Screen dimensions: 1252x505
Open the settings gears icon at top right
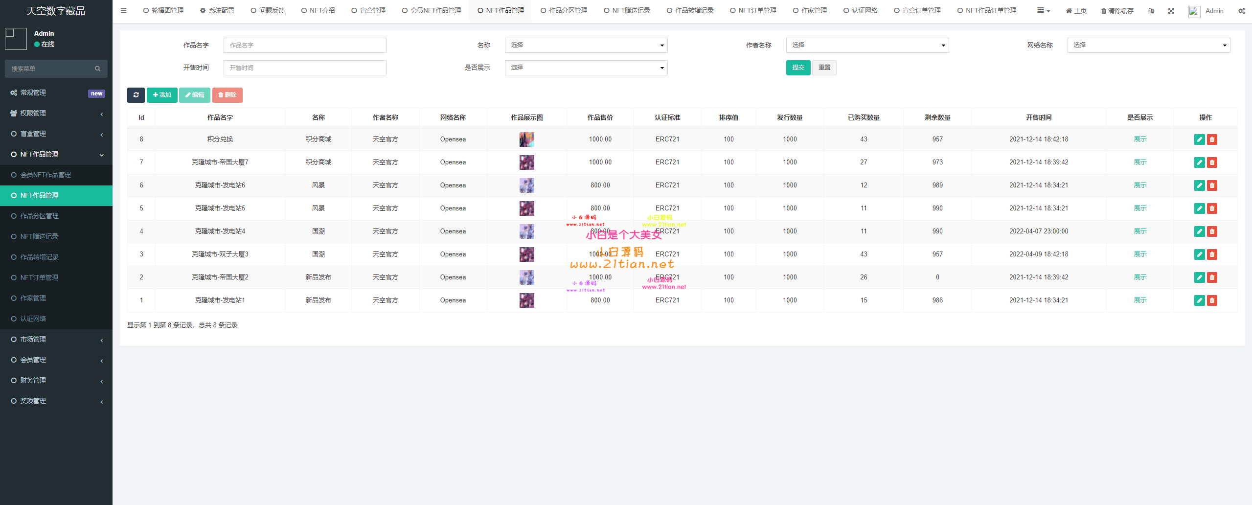point(1241,11)
